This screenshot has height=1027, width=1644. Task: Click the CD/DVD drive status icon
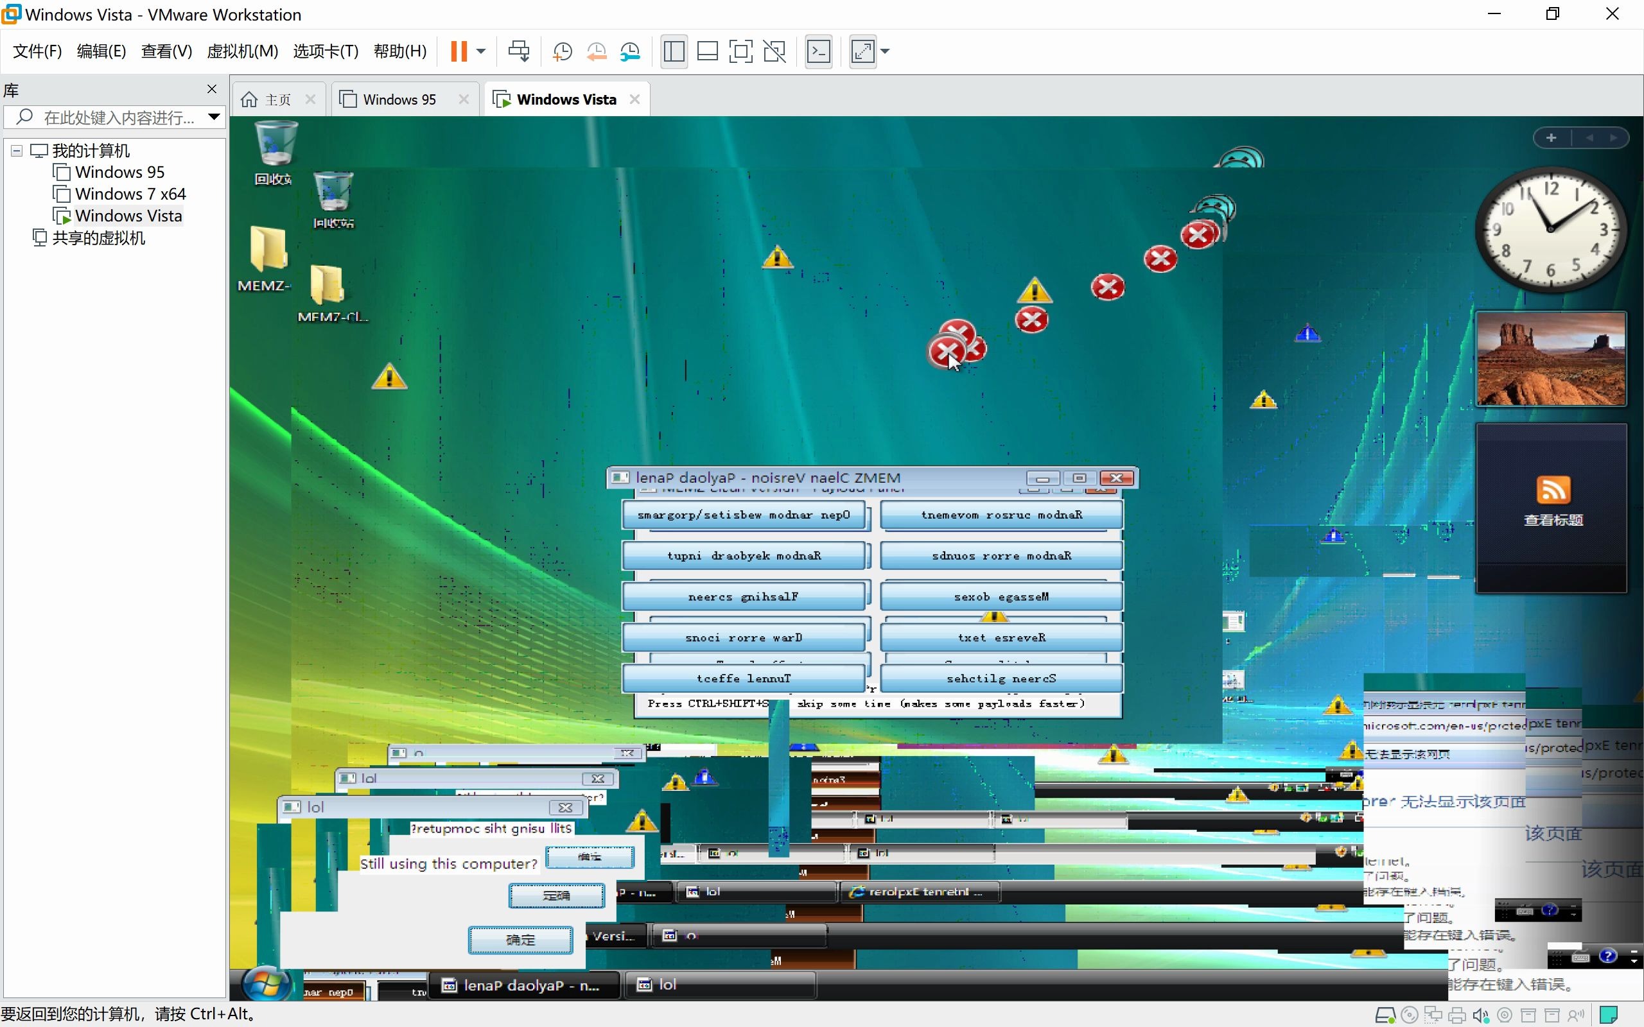point(1410,1015)
